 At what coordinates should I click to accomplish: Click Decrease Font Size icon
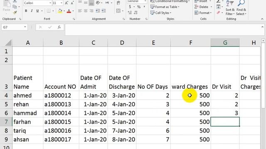(72, 3)
